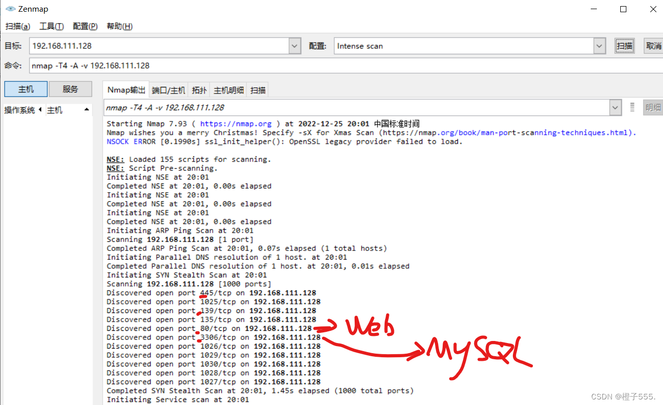Viewport: 663px width, 405px height.
Task: Switch to the 端口/主机 tab
Action: tap(168, 90)
